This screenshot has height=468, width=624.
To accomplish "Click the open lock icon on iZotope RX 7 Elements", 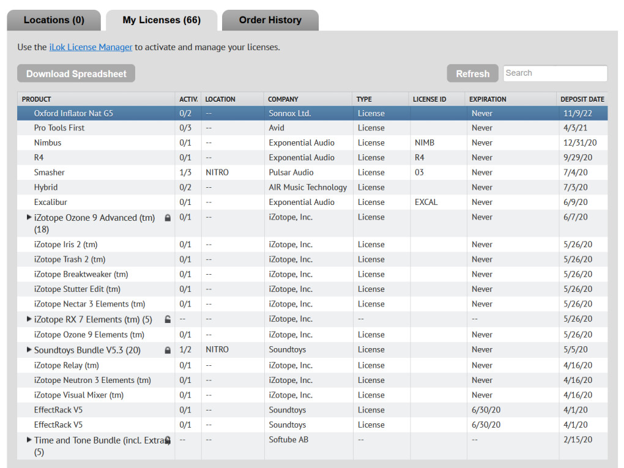I will 168,319.
